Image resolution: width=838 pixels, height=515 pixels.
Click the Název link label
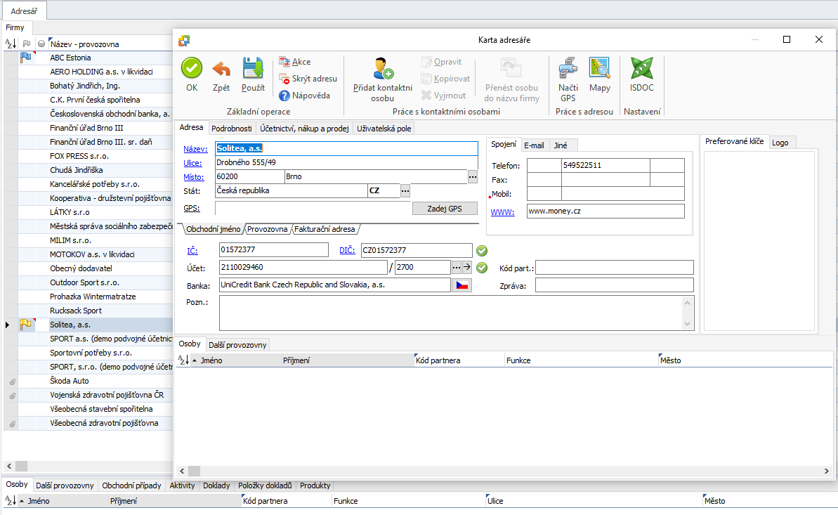(x=195, y=149)
